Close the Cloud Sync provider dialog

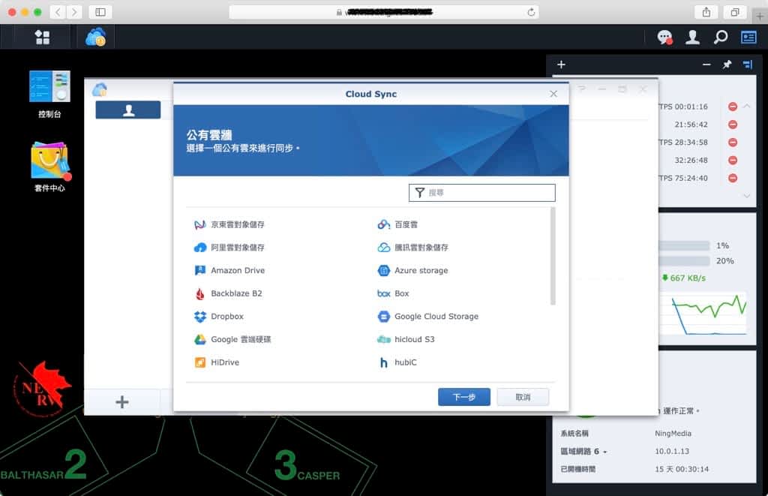click(553, 94)
